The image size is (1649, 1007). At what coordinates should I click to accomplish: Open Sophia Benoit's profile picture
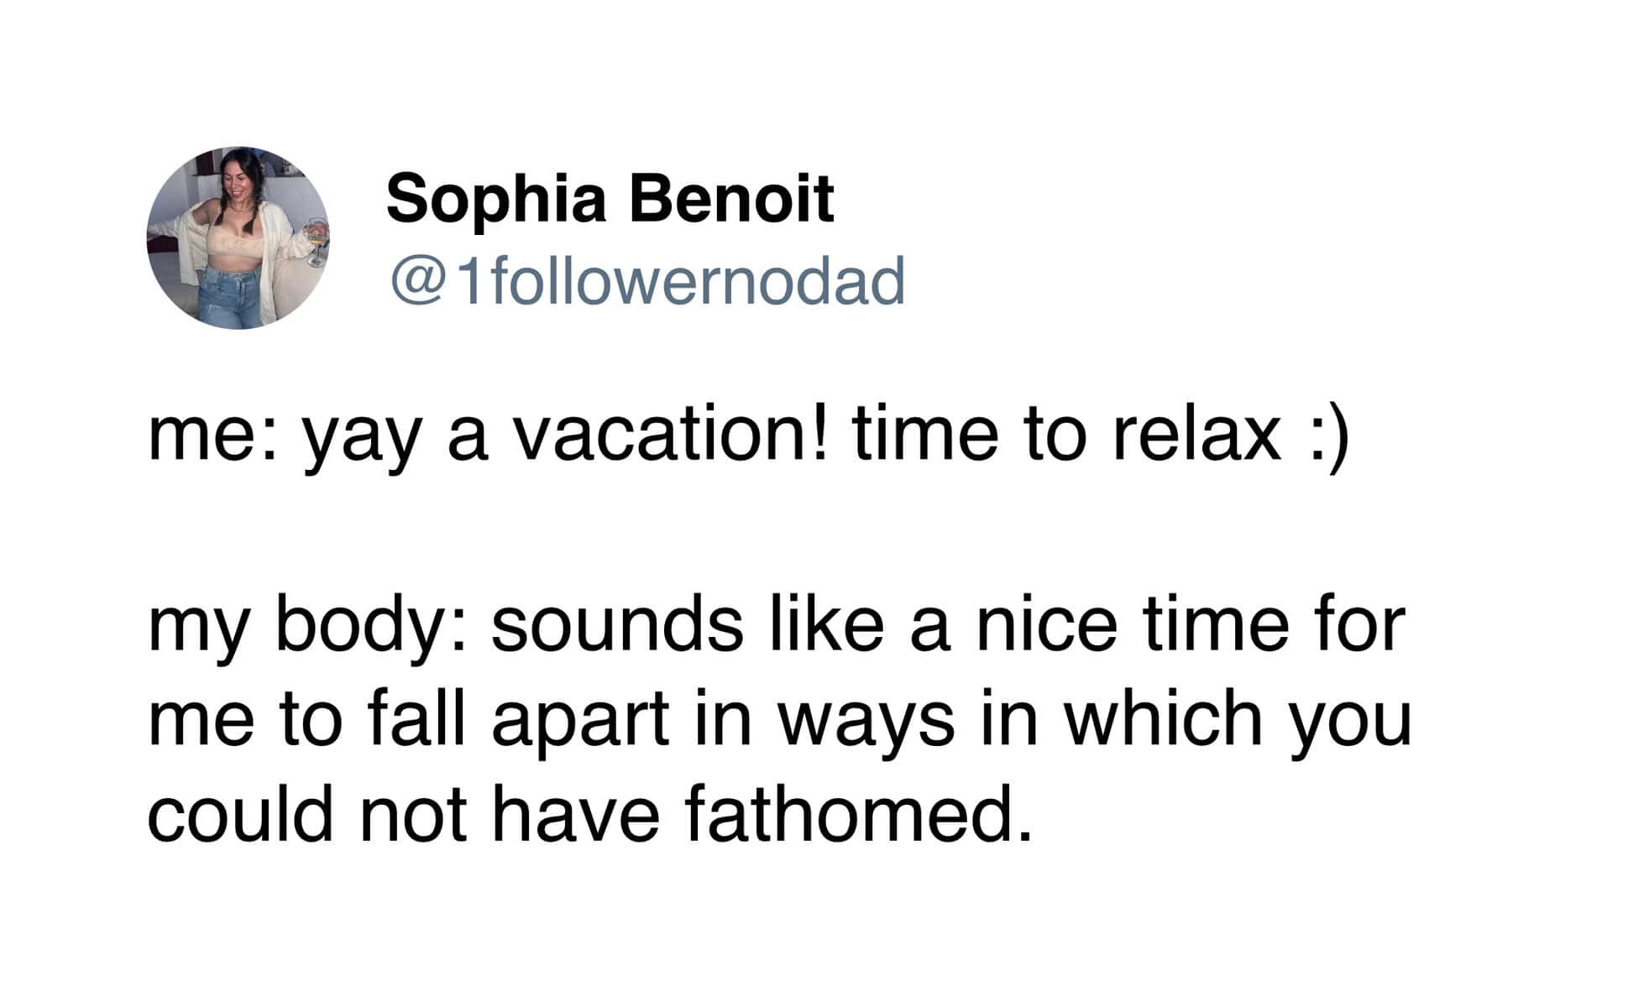tap(238, 237)
